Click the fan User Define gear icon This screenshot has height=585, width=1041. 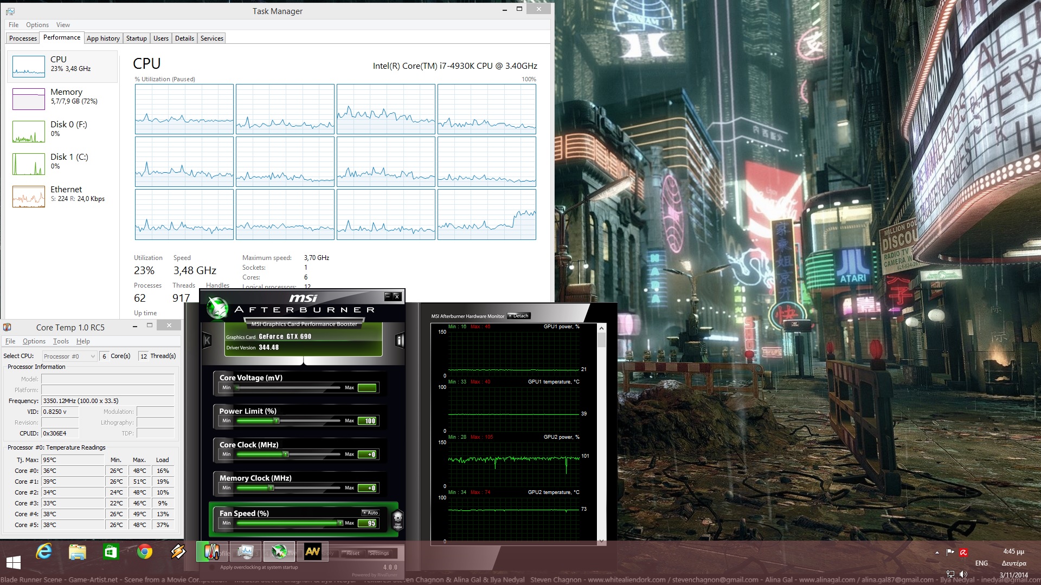pyautogui.click(x=397, y=519)
